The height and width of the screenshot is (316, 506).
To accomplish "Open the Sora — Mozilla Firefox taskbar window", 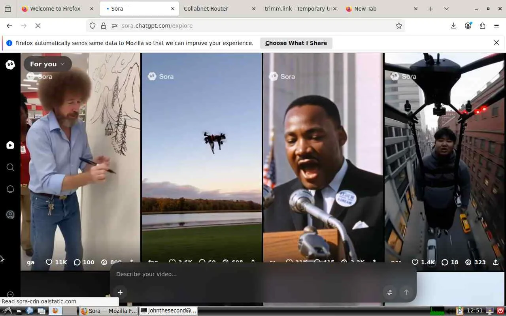I will [109, 311].
